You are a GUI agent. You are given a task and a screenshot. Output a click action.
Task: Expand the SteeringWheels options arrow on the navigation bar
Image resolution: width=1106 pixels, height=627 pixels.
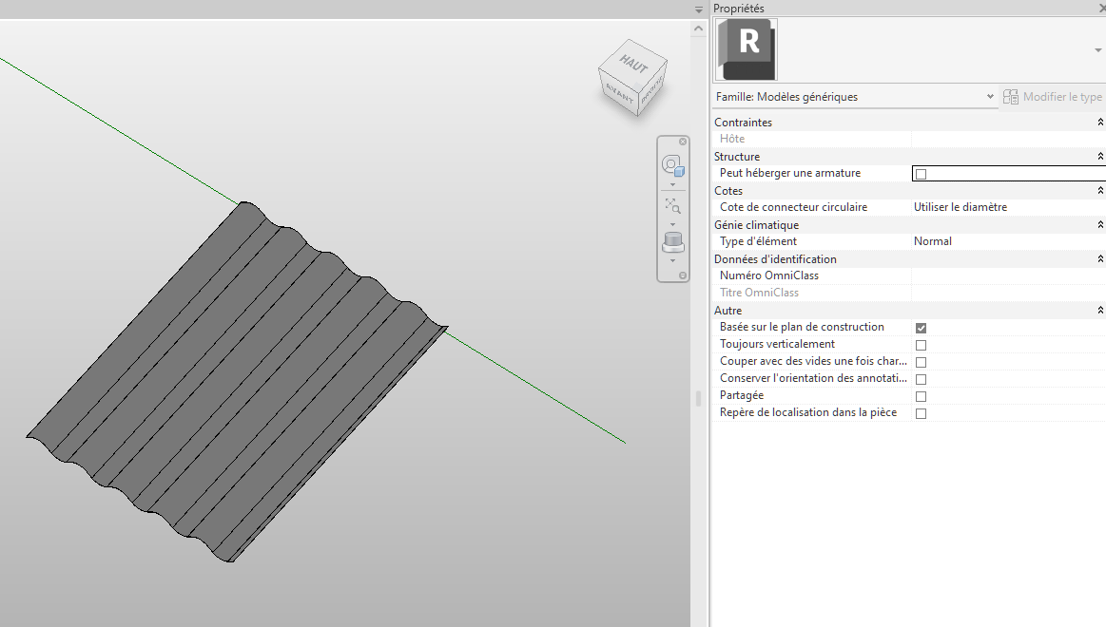tap(672, 183)
